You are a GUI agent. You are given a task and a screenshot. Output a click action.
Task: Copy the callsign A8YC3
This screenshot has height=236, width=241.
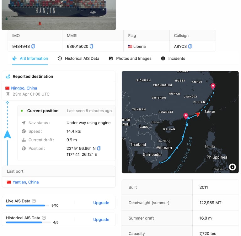tap(190, 46)
